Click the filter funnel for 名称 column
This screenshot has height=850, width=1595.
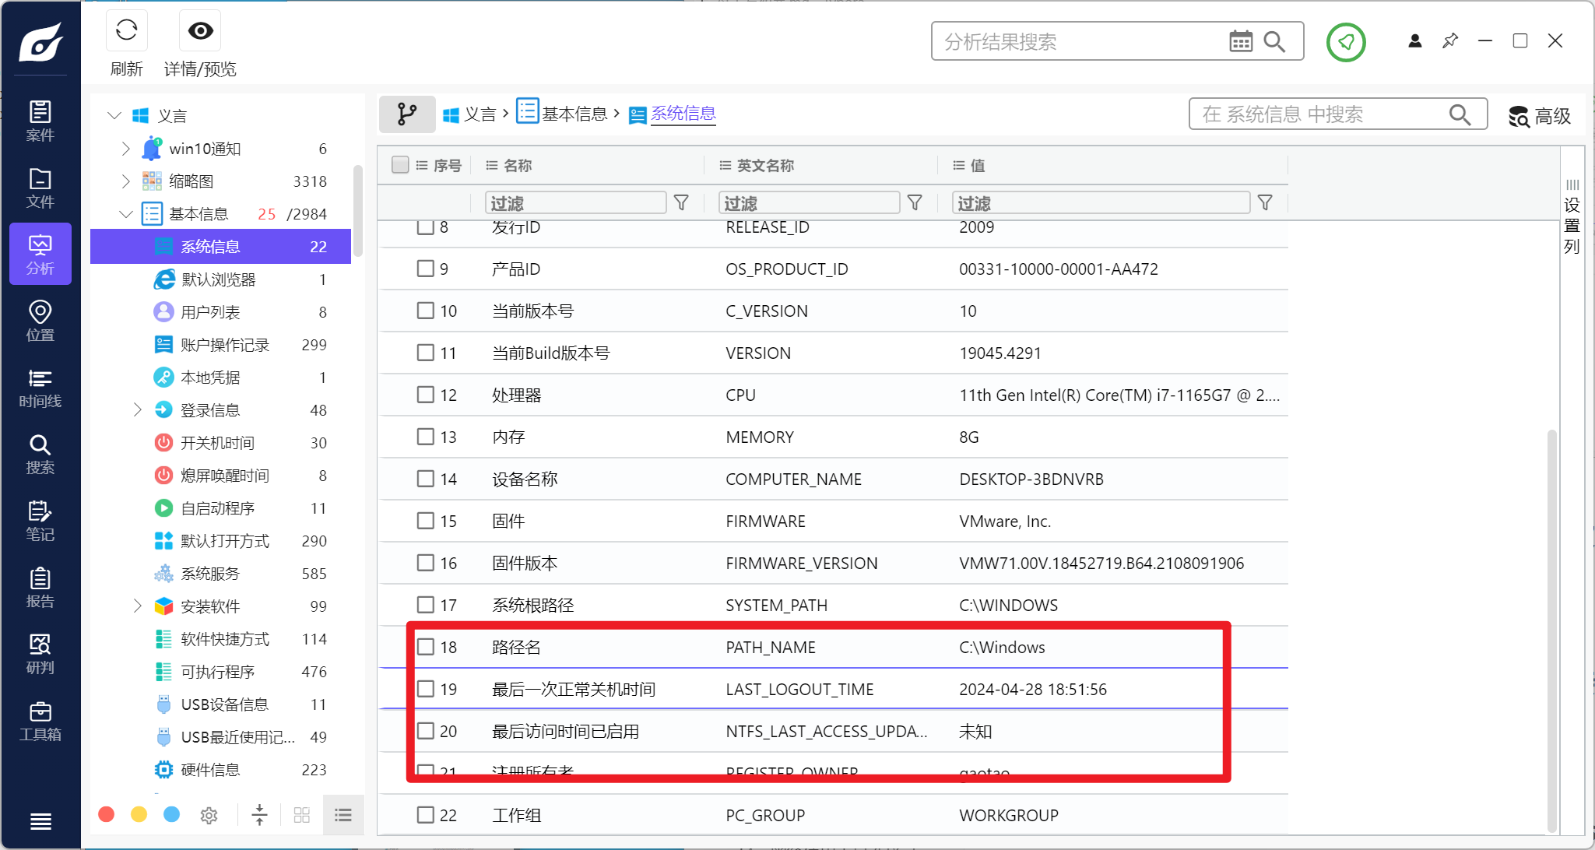tap(681, 203)
